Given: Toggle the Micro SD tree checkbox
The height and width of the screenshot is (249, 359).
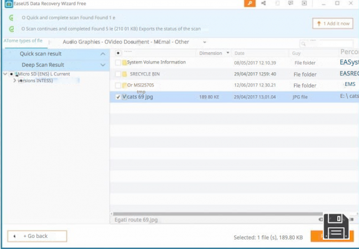Looking at the screenshot, I should [11, 74].
